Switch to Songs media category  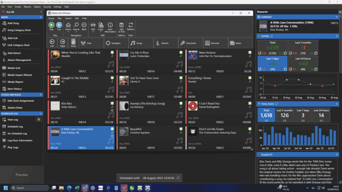coord(141,43)
